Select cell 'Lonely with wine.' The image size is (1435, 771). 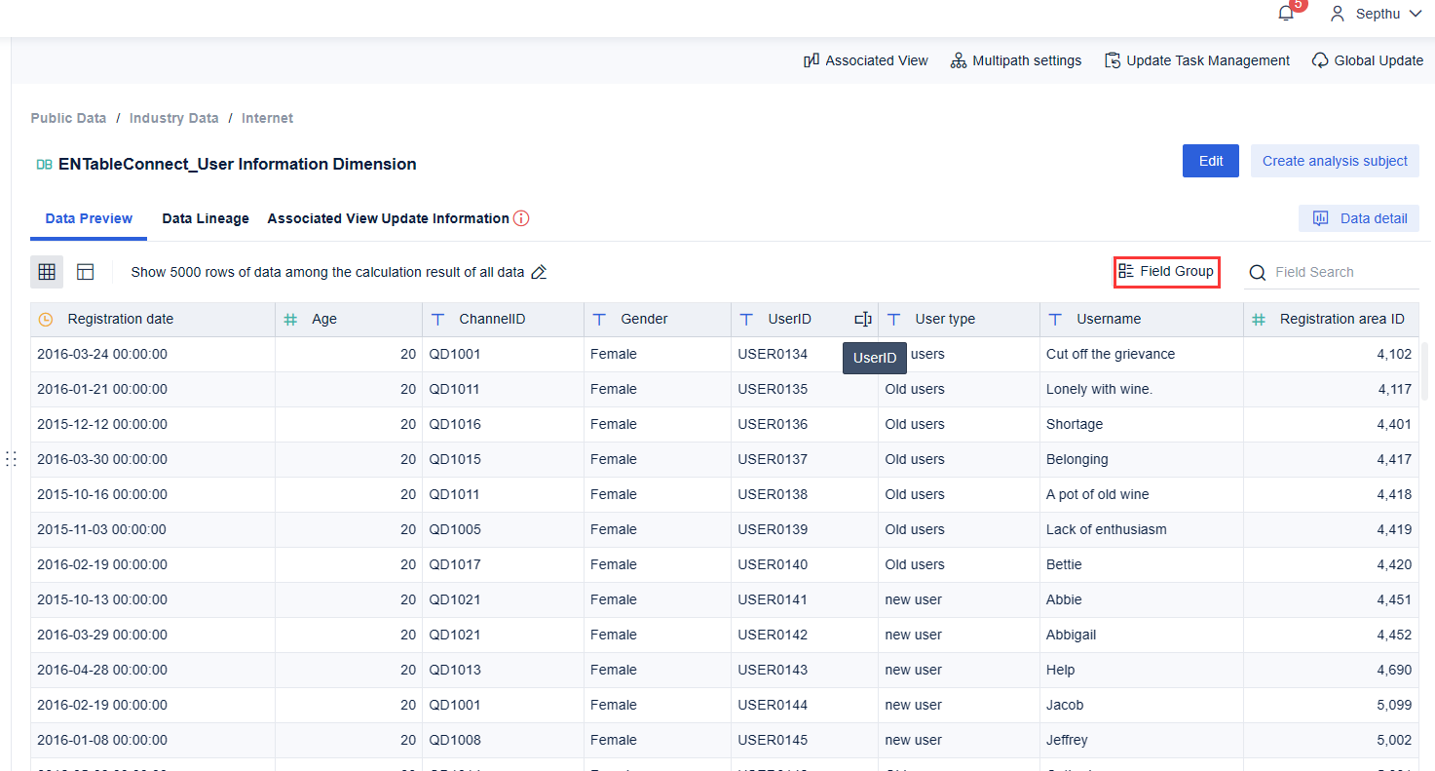1142,389
